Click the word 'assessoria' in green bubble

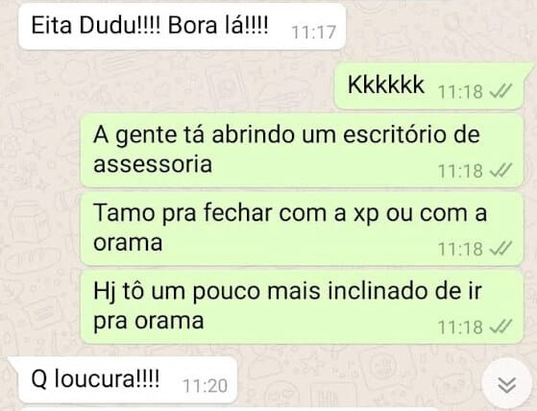pyautogui.click(x=153, y=164)
